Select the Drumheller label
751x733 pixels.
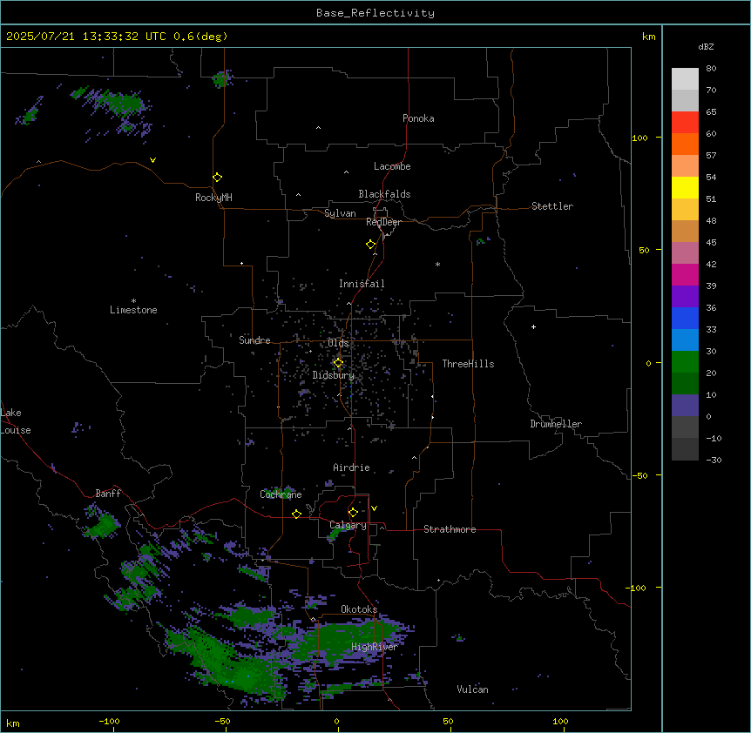point(556,424)
